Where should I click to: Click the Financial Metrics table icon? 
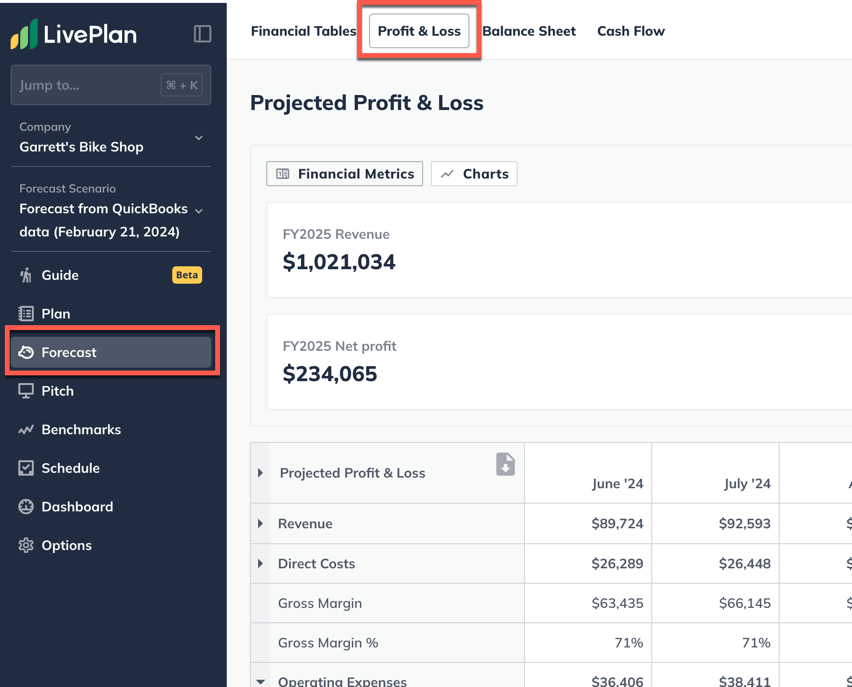pos(283,174)
